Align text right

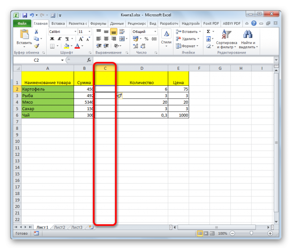tap(114, 39)
